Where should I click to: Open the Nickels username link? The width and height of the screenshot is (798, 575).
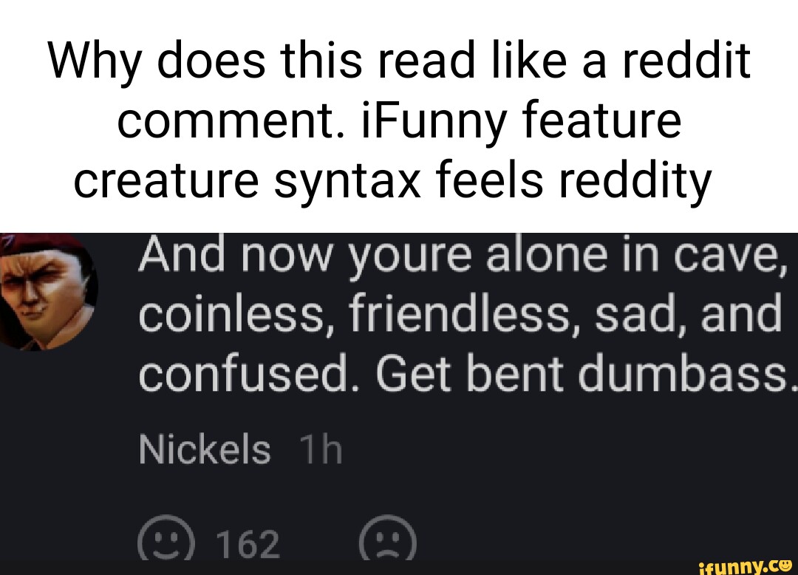(x=205, y=449)
